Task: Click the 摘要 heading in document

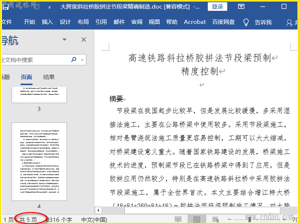Action: (x=116, y=99)
